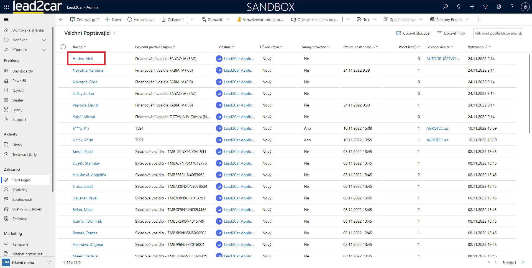This screenshot has height=268, width=532.
Task: Click the search magnifier icon in header
Action: pos(446,7)
